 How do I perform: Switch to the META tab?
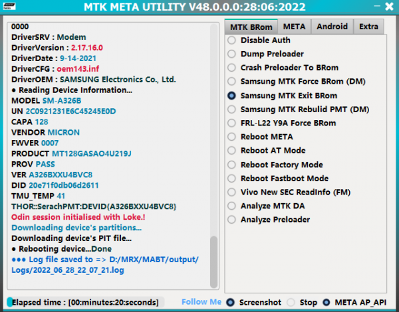[x=294, y=27]
